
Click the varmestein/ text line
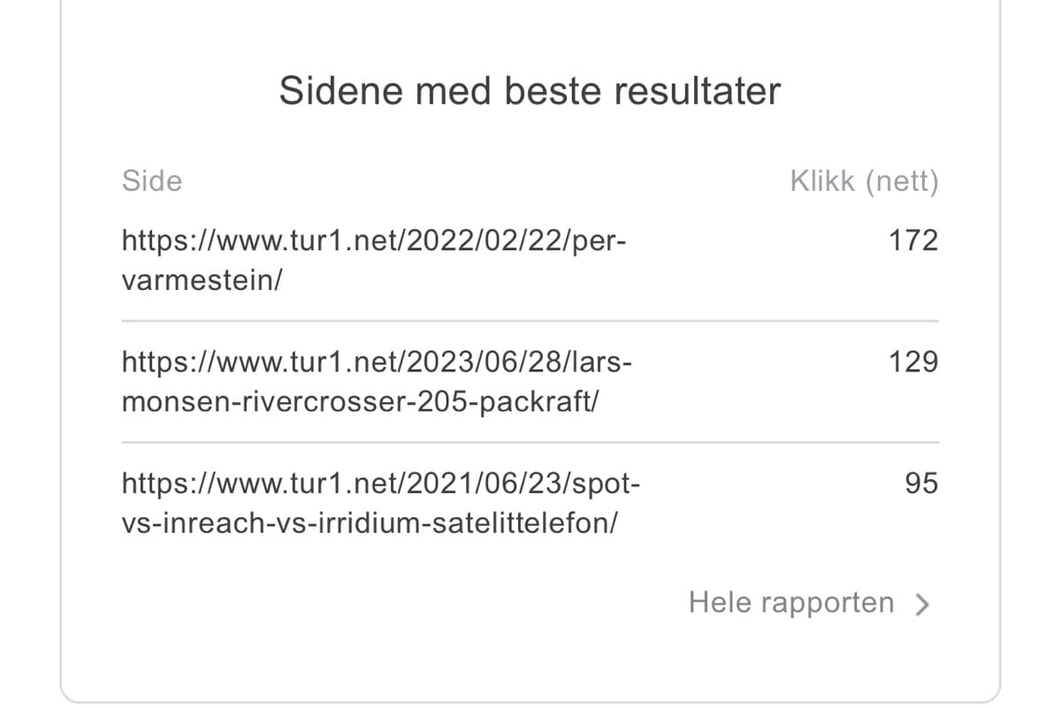tap(202, 281)
